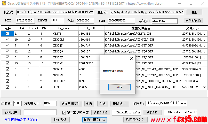The image size is (208, 124).
Task: Click the 注册 register button
Action: click(x=194, y=12)
